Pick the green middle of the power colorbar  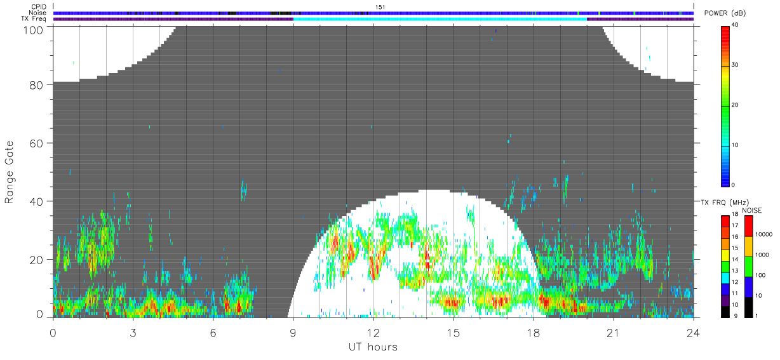point(725,105)
